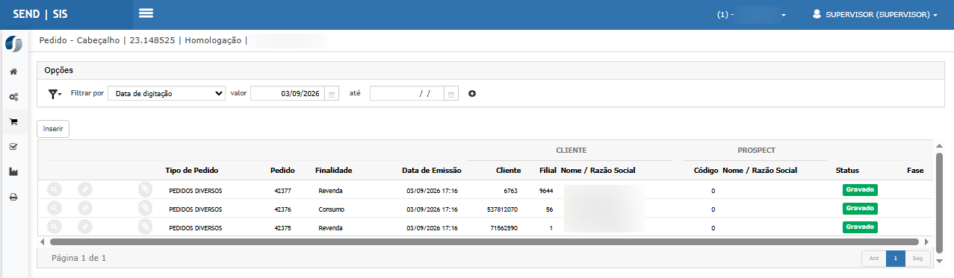Click the horizontal scrollbar of the table
Image resolution: width=954 pixels, height=278 pixels.
coord(483,241)
